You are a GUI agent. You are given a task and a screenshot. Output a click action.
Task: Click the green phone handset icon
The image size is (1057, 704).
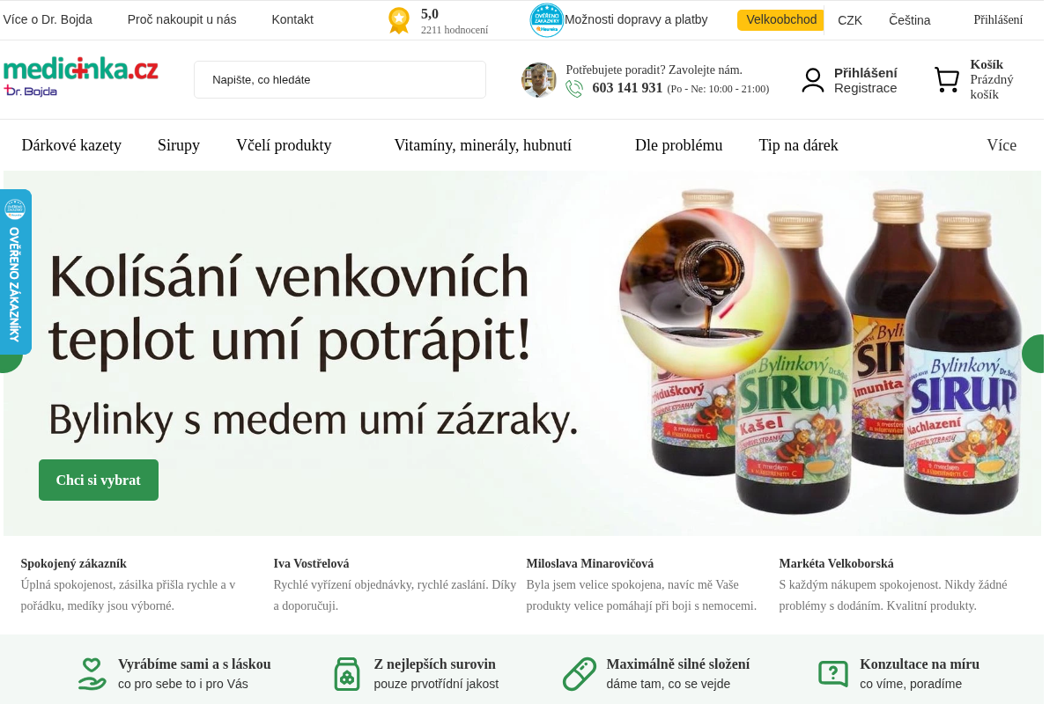574,89
